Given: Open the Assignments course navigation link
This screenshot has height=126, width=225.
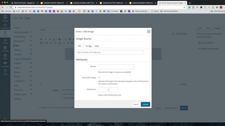Looking at the screenshot, I should (x=20, y=36).
